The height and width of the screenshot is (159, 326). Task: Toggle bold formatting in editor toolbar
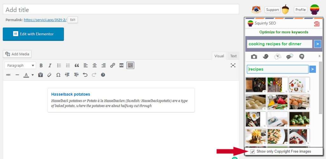(x=41, y=65)
